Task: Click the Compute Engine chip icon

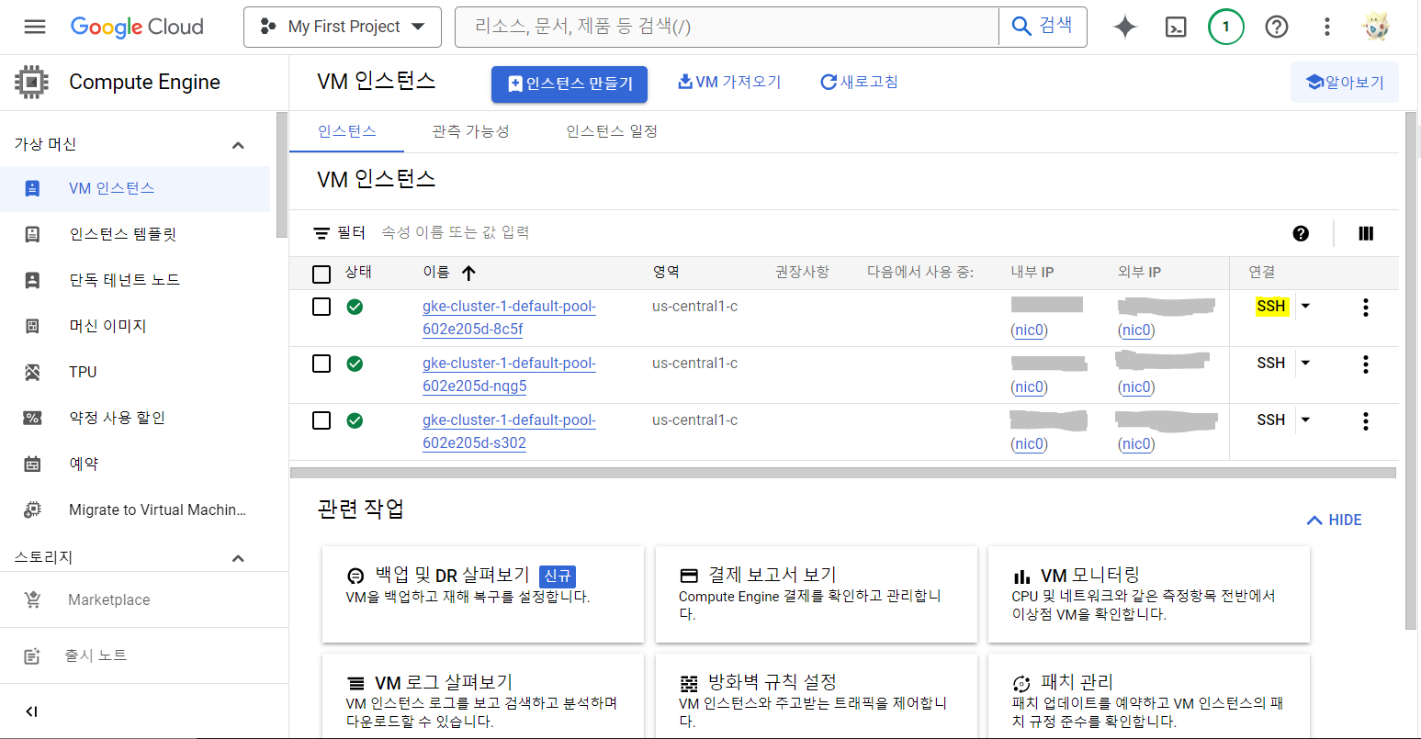Action: (31, 82)
